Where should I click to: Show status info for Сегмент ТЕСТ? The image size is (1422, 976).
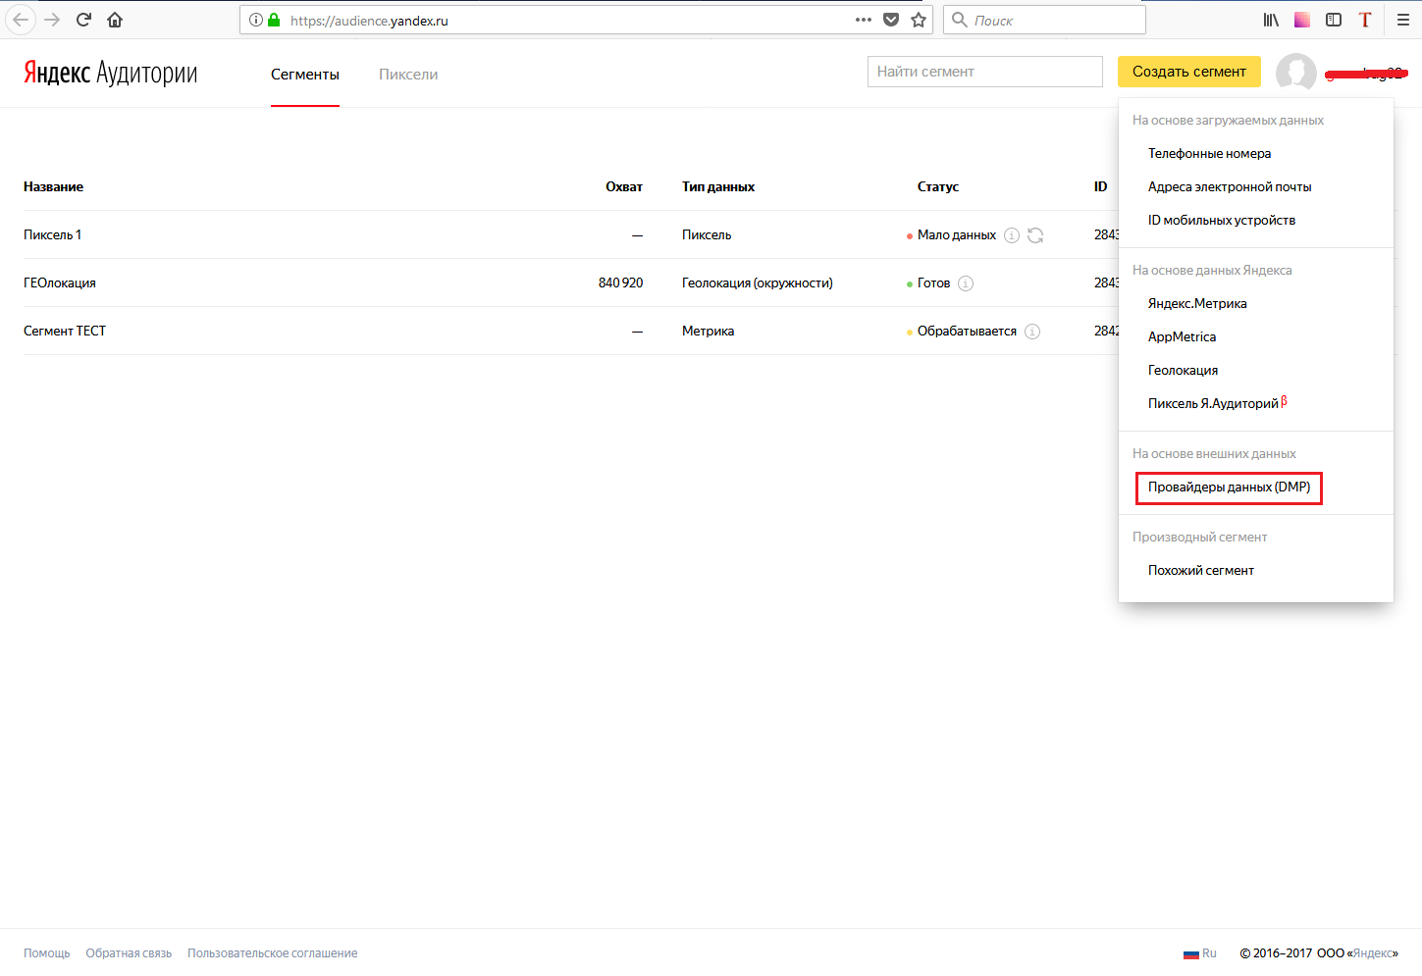coord(1032,332)
